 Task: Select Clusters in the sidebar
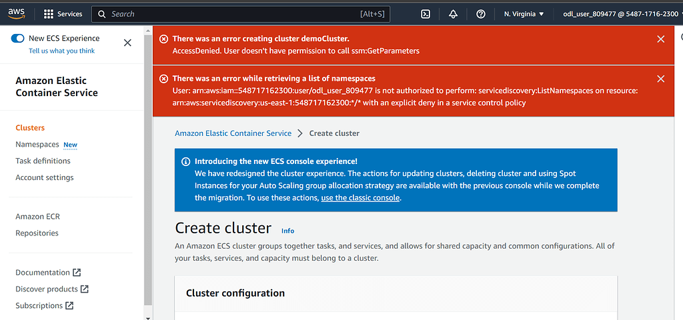point(30,128)
